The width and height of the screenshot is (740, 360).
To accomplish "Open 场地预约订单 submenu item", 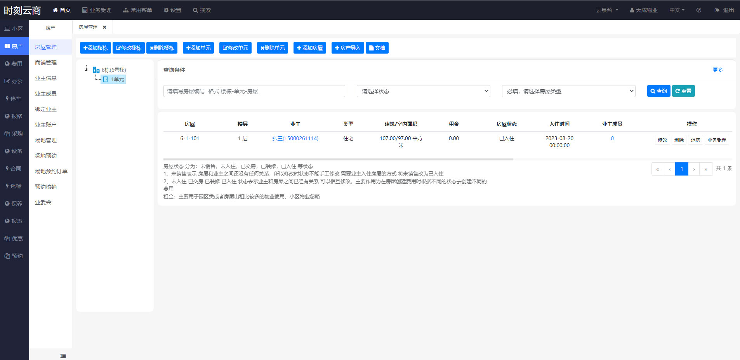I will (x=50, y=171).
